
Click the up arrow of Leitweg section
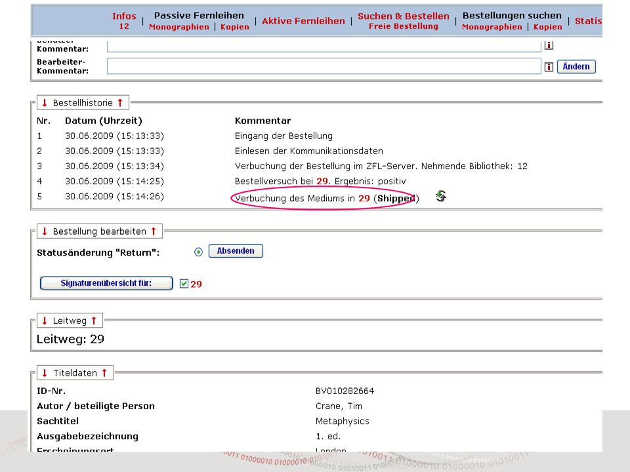point(94,321)
